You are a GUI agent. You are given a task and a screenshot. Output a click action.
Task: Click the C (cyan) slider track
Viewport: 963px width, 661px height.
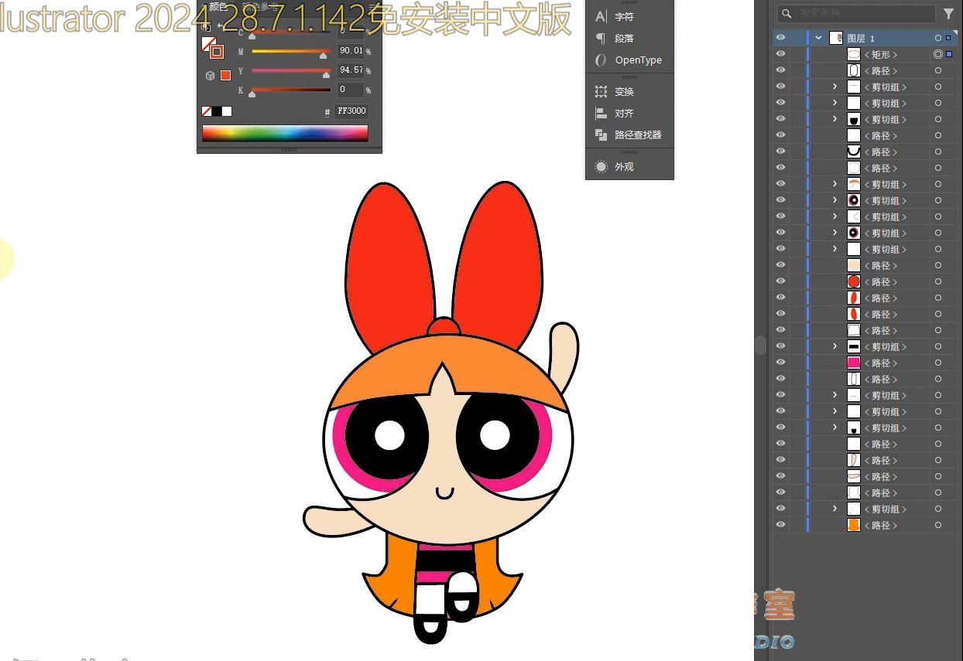coord(291,32)
